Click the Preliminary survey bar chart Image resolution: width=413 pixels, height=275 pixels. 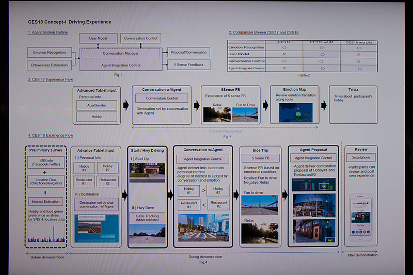(46, 233)
